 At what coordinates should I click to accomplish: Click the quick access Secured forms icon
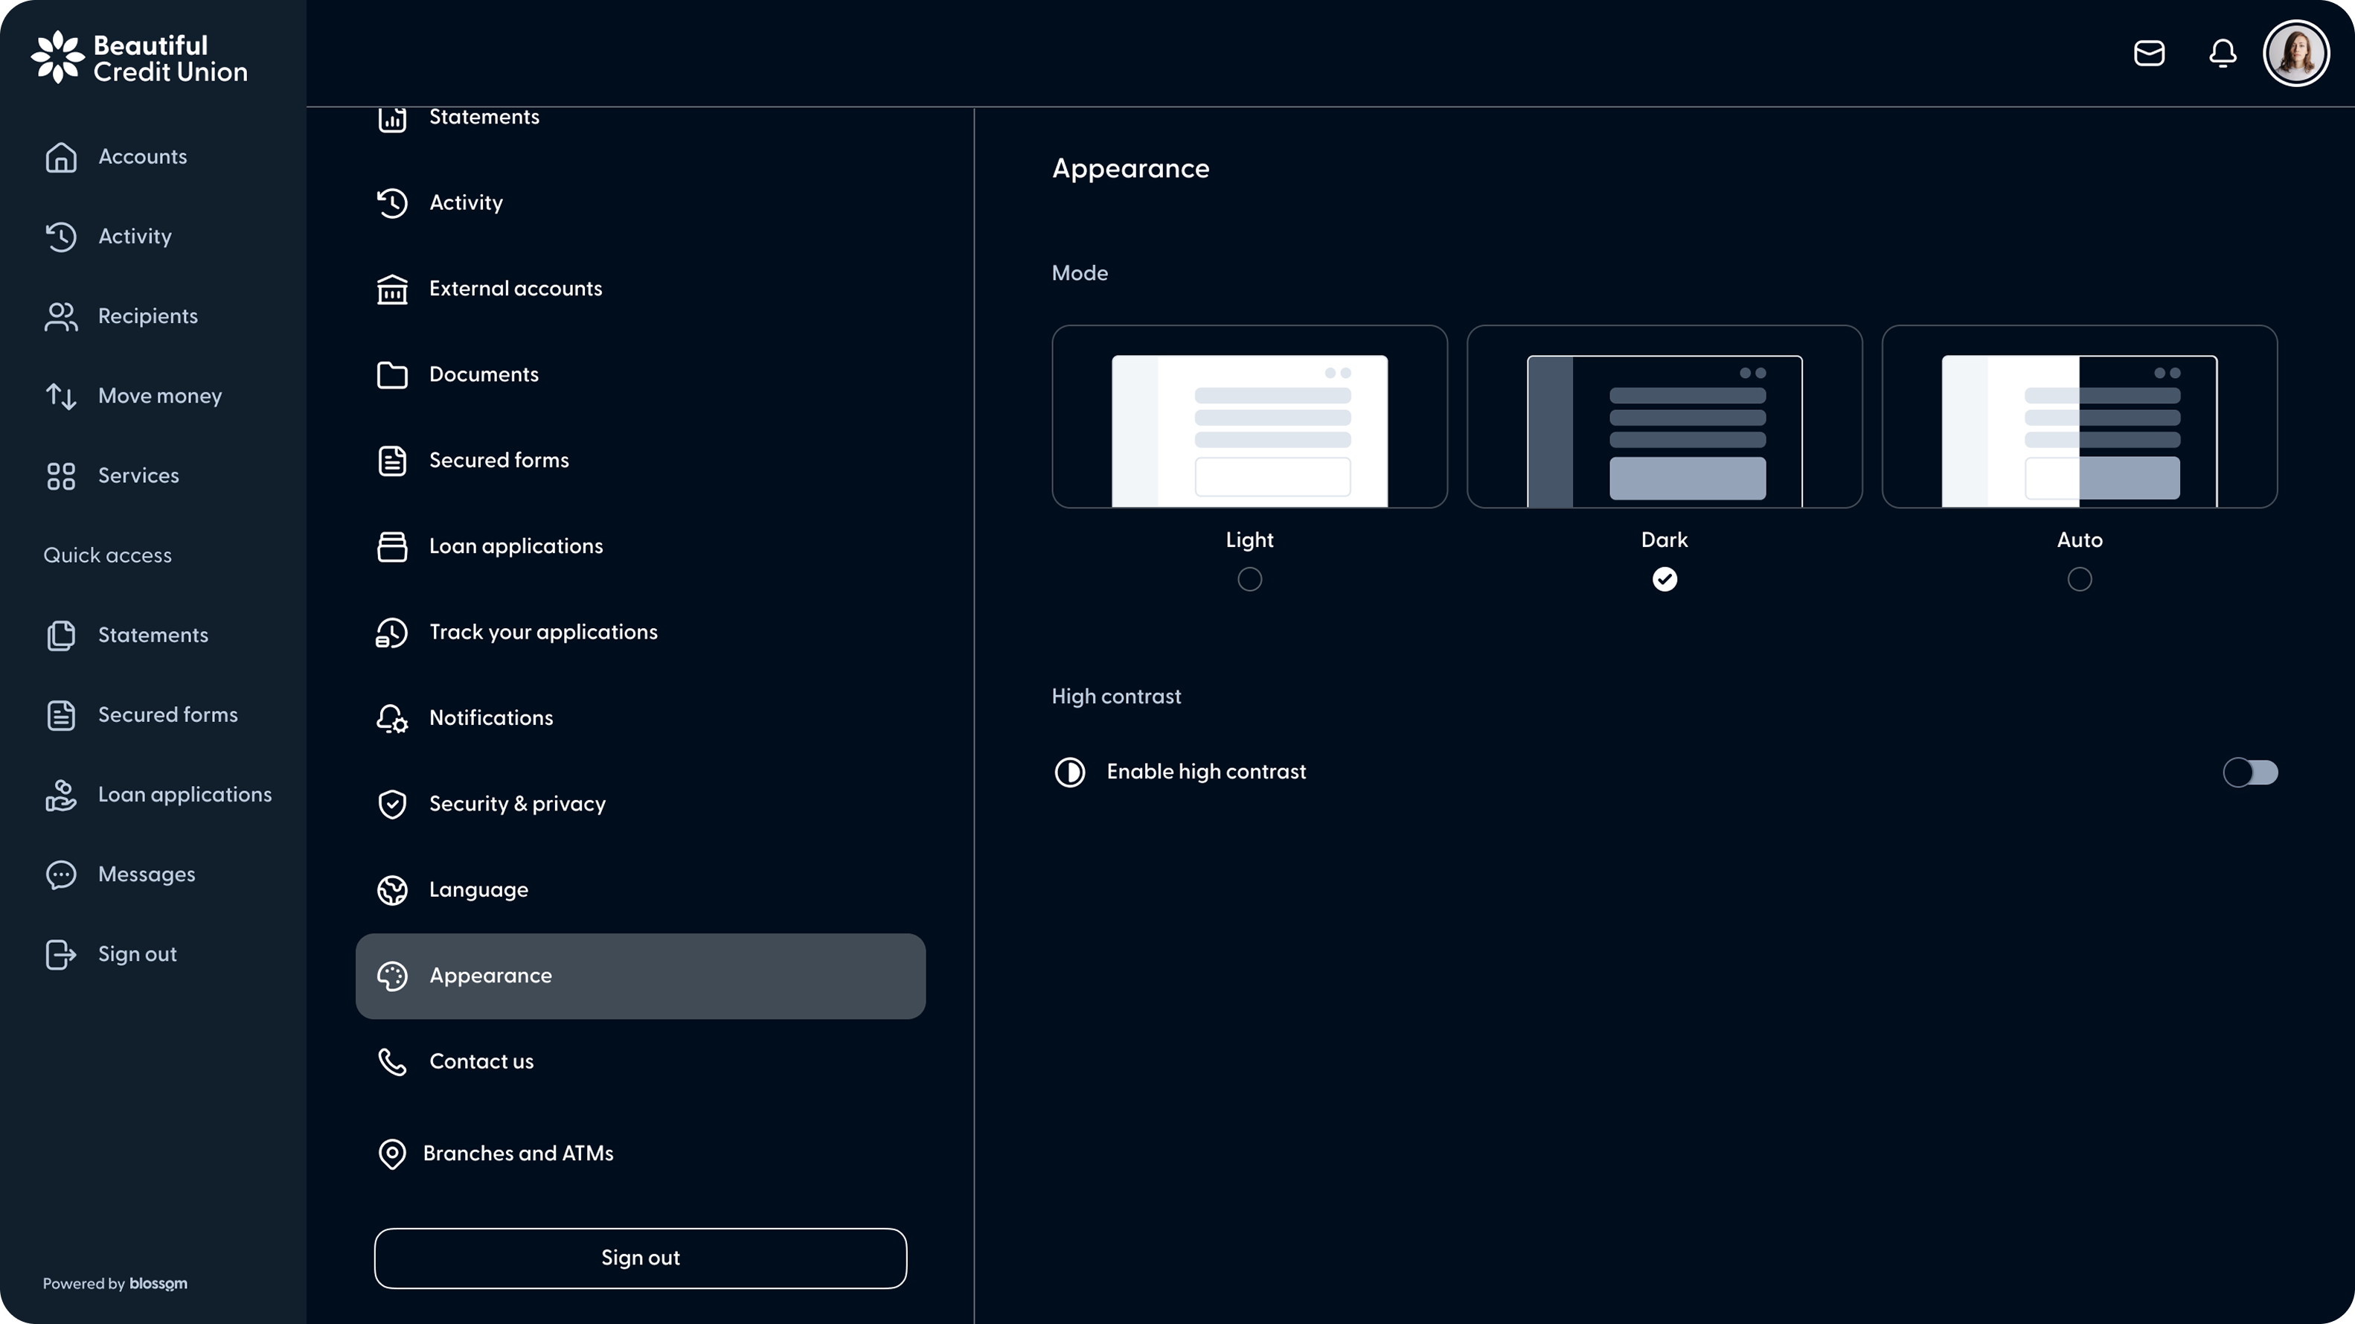[x=61, y=715]
